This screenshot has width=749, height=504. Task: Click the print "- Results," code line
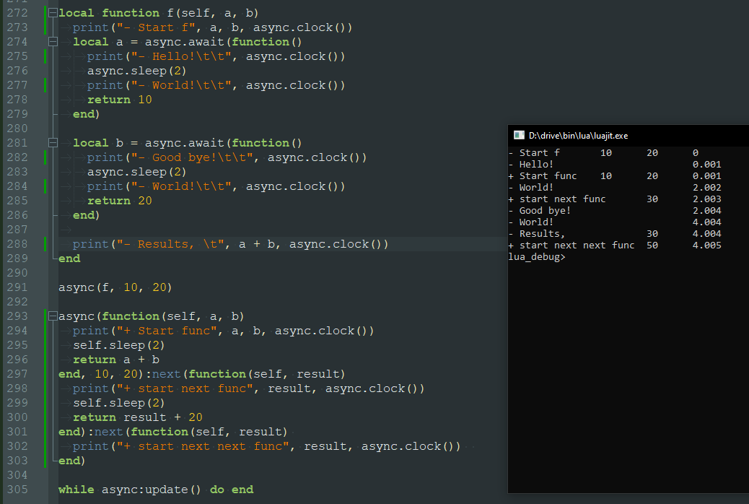(231, 244)
